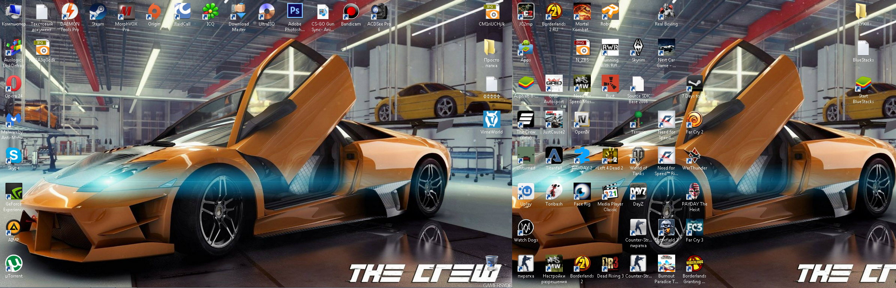Image resolution: width=896 pixels, height=288 pixels.
Task: Open ACDSee Pro 6 shortcut
Action: 379,12
